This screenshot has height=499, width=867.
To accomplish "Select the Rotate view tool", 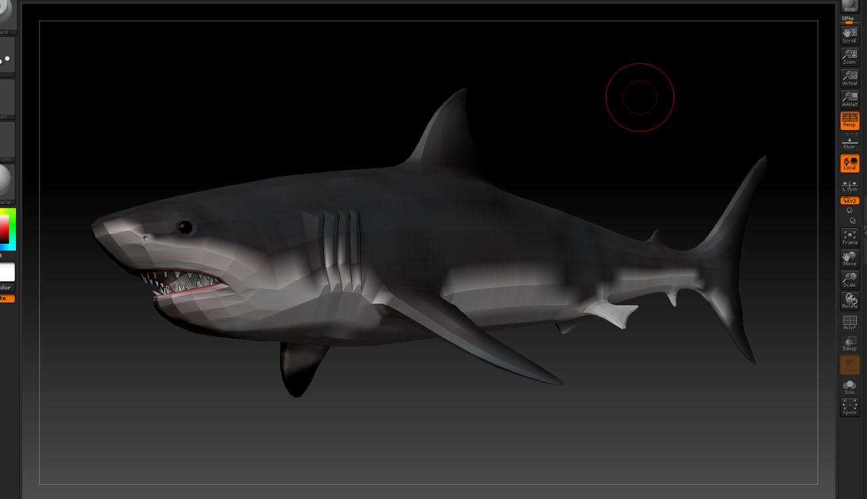I will [849, 301].
